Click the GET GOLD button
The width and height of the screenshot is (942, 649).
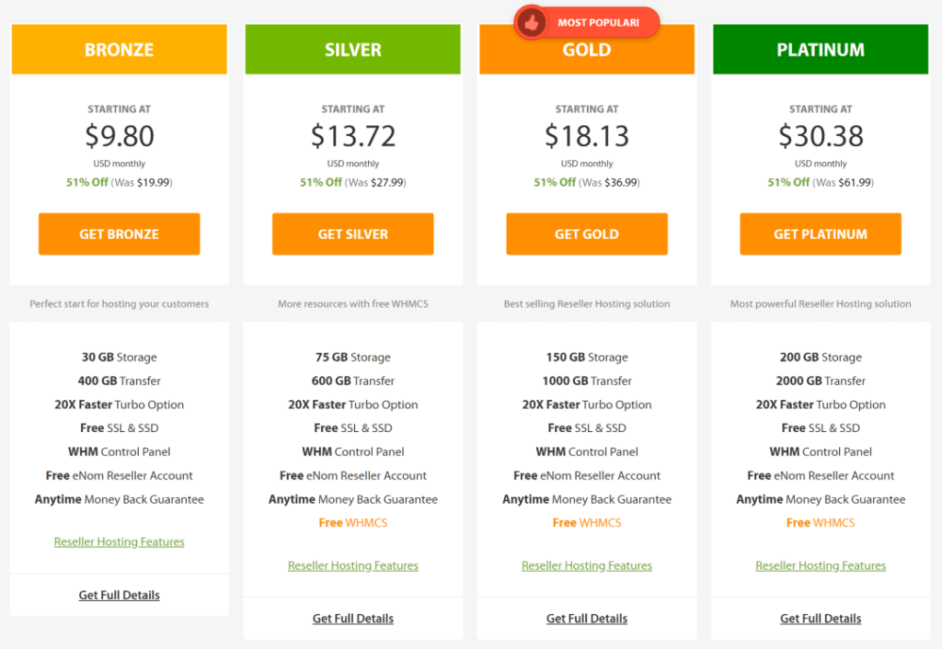click(586, 233)
